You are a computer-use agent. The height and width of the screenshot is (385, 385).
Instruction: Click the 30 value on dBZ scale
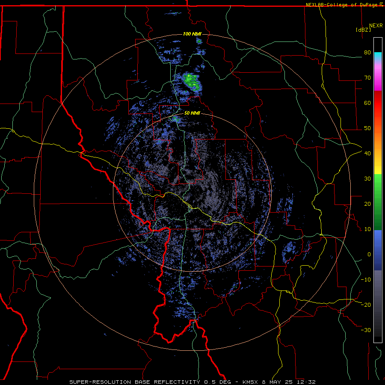[x=367, y=179]
